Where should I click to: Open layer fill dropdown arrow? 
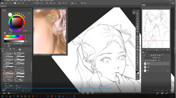(x=162, y=60)
